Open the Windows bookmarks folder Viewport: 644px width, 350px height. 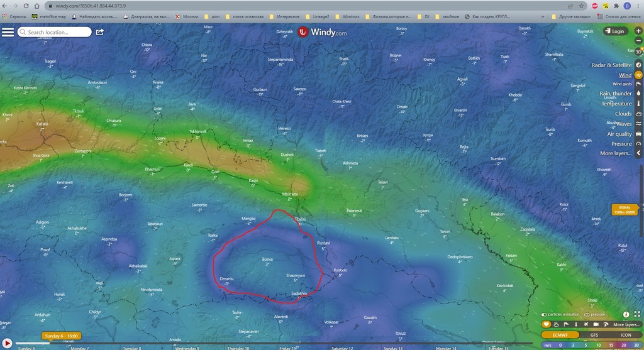(347, 17)
